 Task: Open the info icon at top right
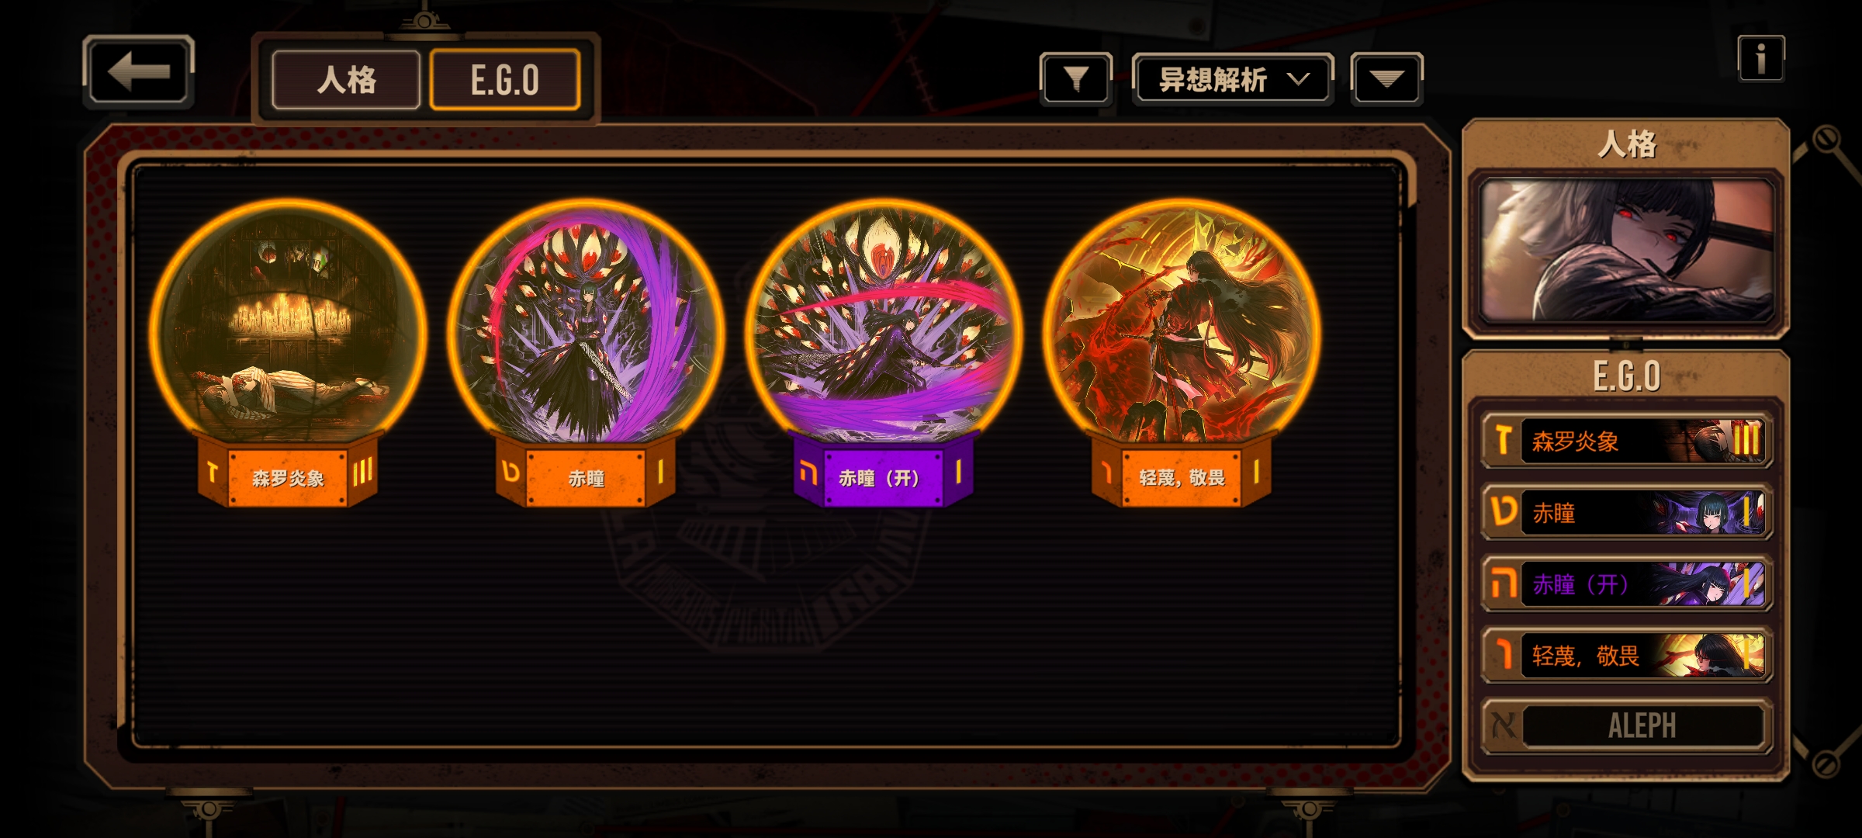pyautogui.click(x=1760, y=58)
